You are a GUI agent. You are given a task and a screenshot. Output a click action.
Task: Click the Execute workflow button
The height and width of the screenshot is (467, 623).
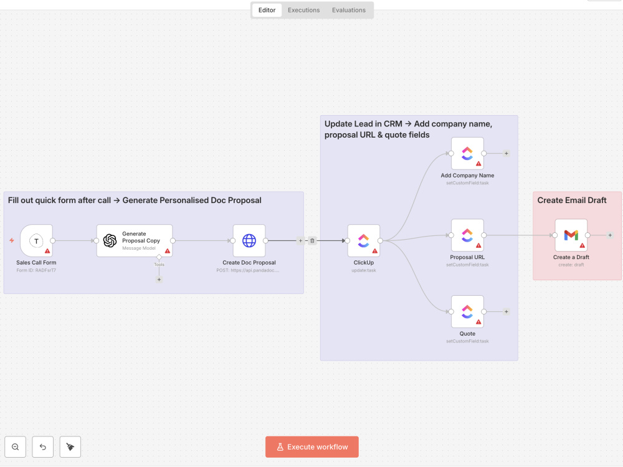click(312, 446)
